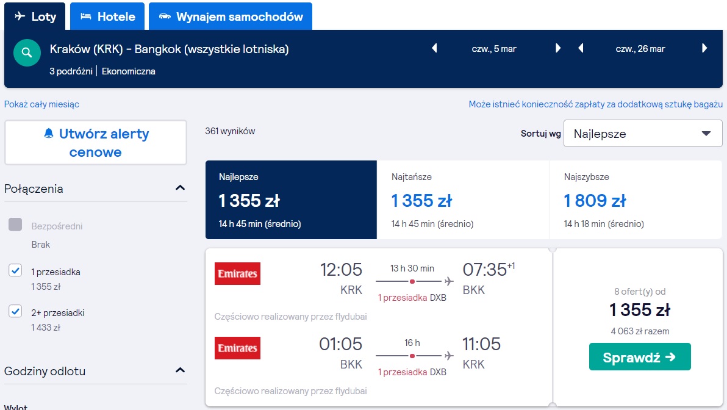Screen dimensions: 727x410
Task: Go to next day for czw., 26 mar
Action: pos(704,48)
